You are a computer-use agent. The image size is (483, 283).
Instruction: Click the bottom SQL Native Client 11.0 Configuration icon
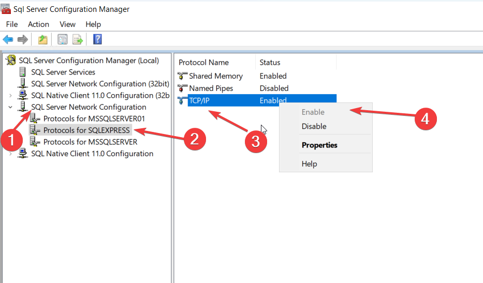coord(22,153)
